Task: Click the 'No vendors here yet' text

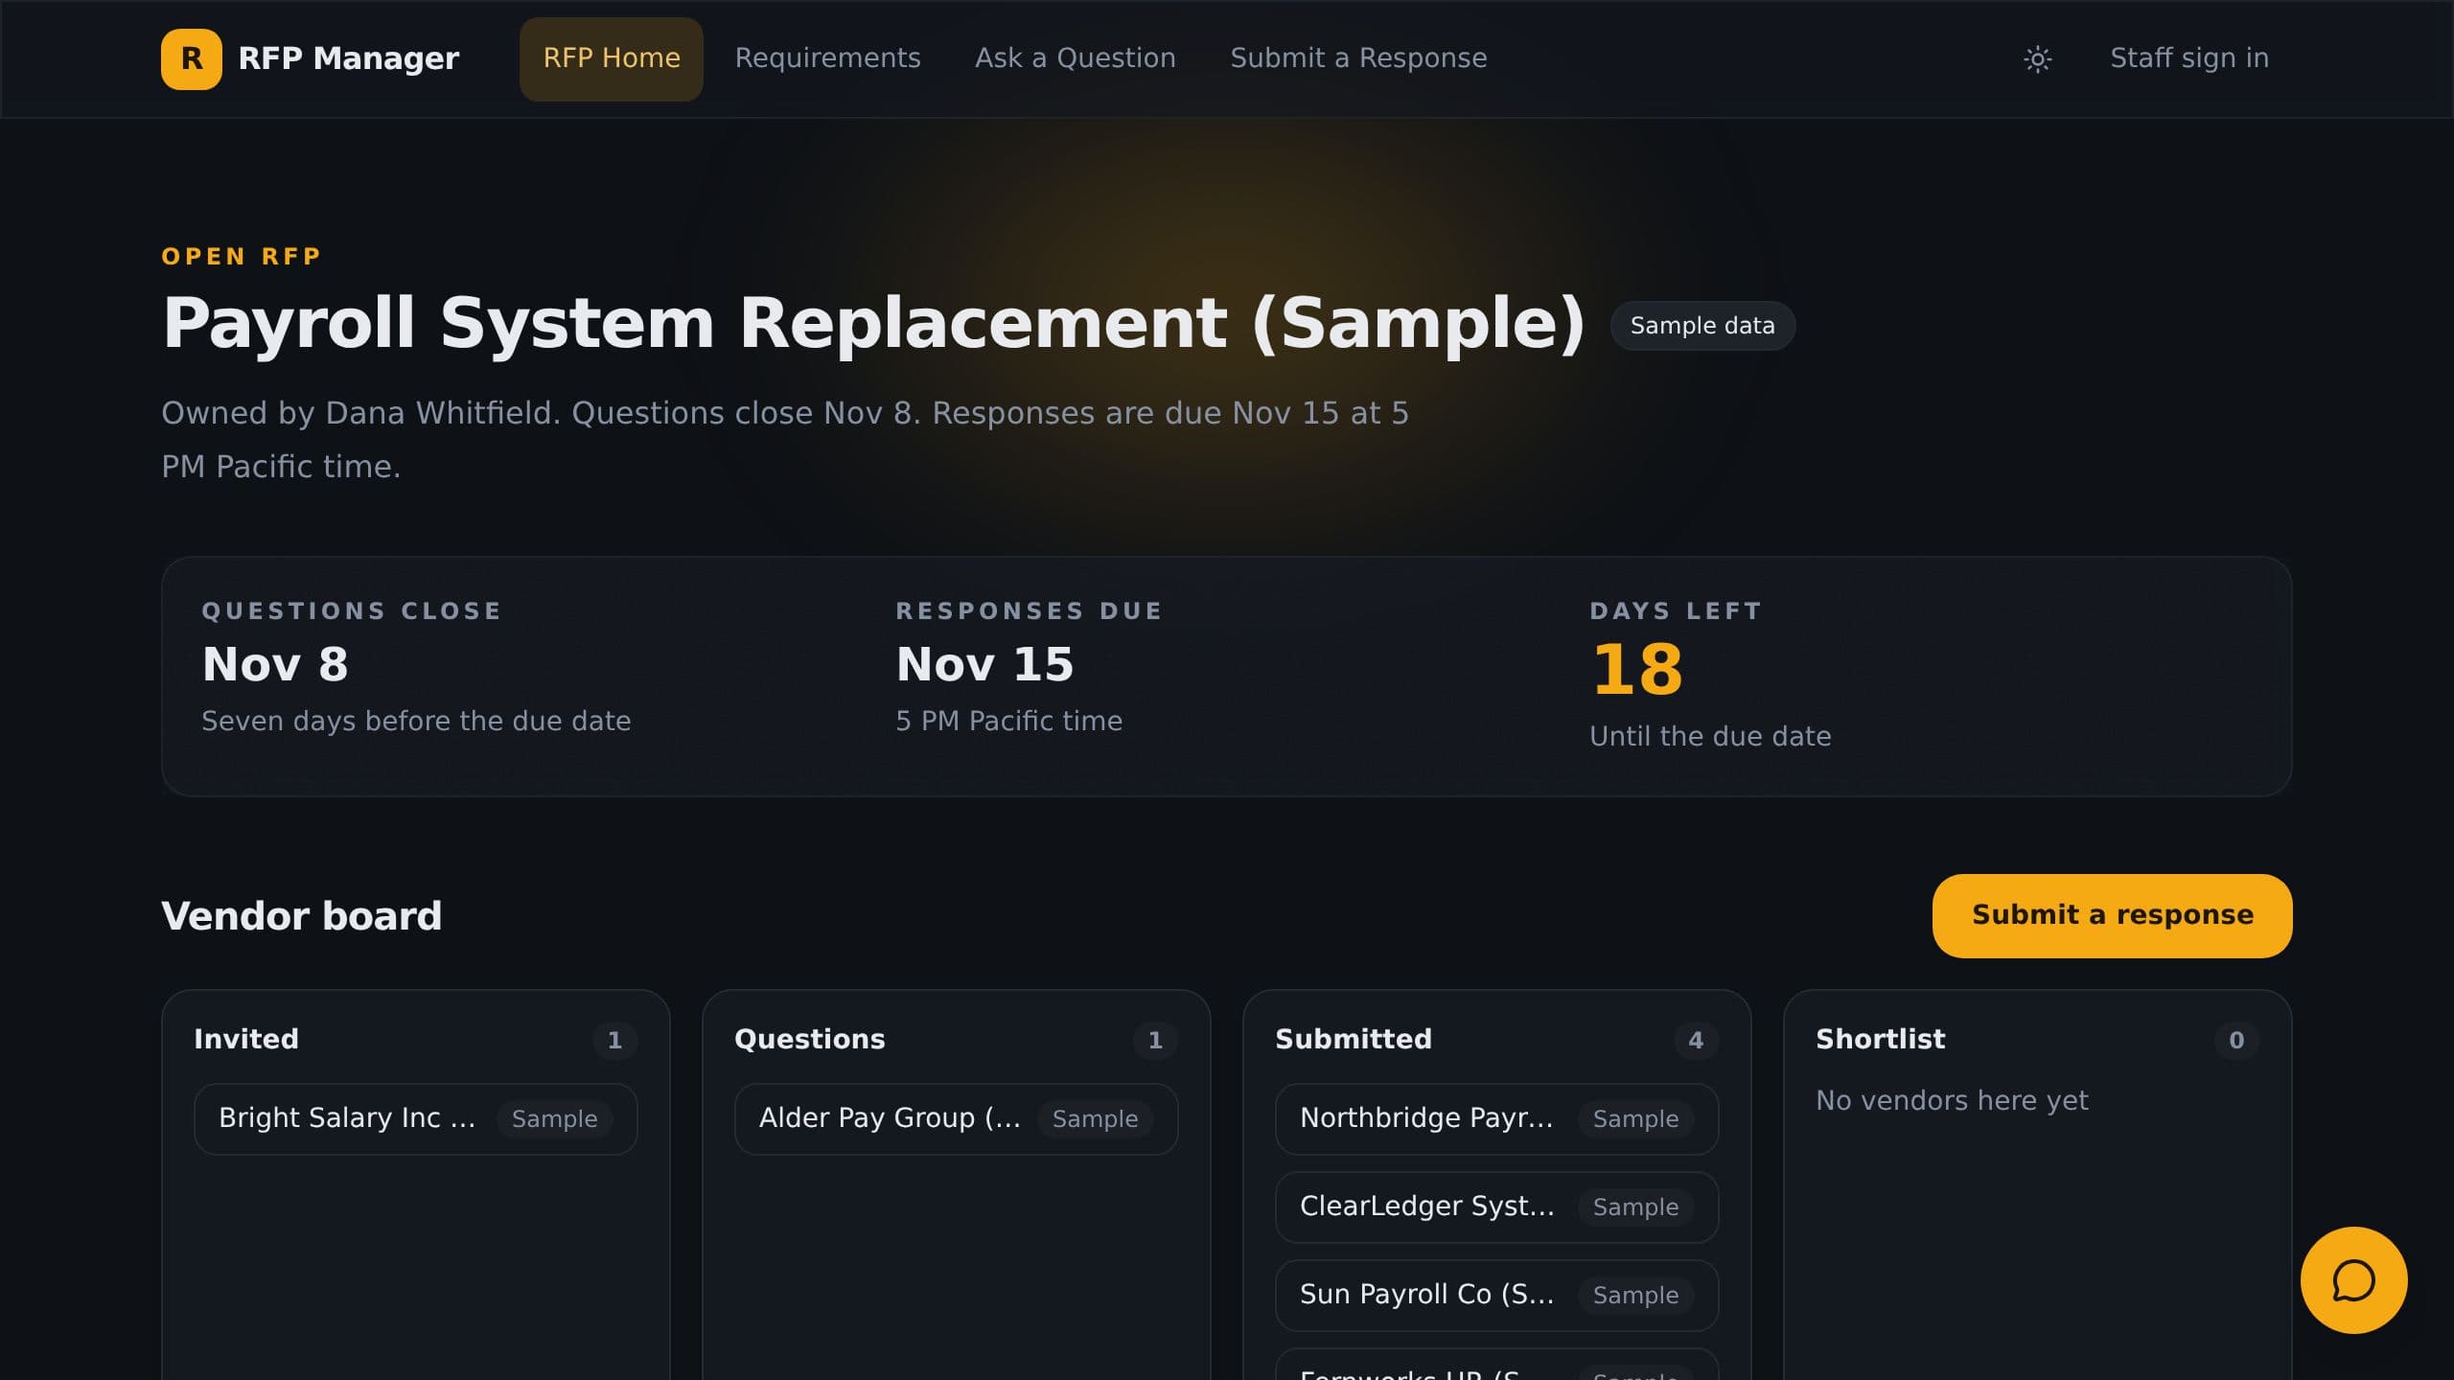Action: click(1952, 1100)
